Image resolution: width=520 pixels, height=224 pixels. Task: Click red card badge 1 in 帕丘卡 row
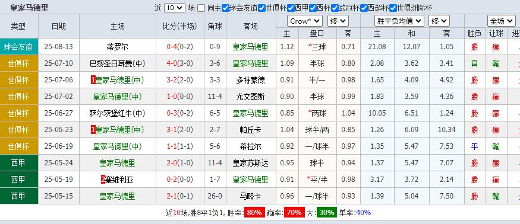93,130
